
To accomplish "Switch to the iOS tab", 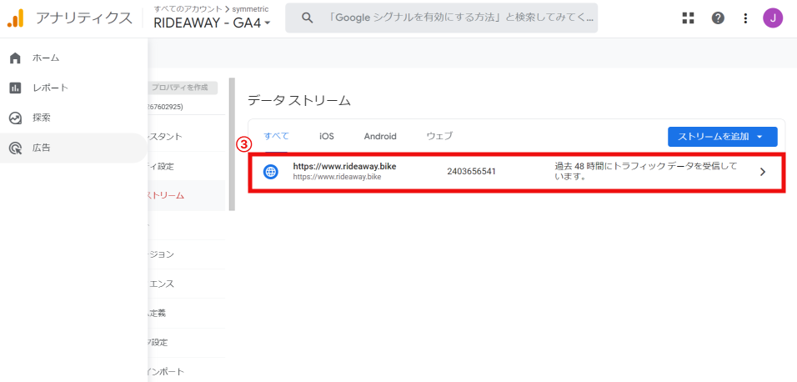I will (326, 136).
